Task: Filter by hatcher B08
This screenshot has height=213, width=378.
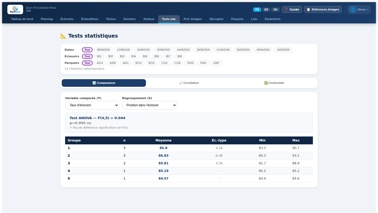Action: click(180, 56)
